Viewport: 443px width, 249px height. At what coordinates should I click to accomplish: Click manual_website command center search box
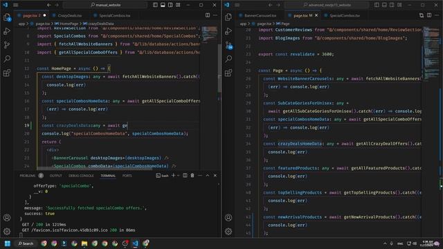click(105, 5)
